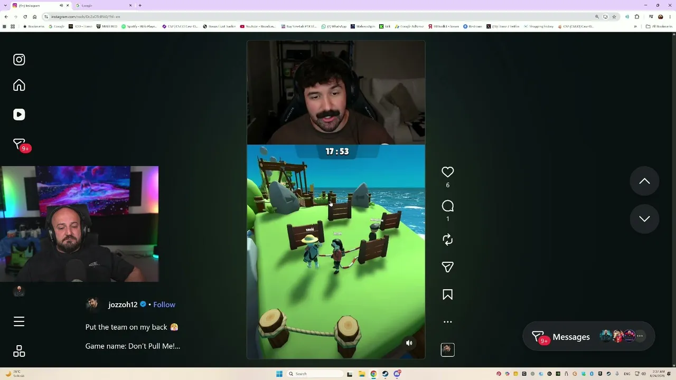Open comments on the reel
The image size is (676, 380).
[447, 206]
